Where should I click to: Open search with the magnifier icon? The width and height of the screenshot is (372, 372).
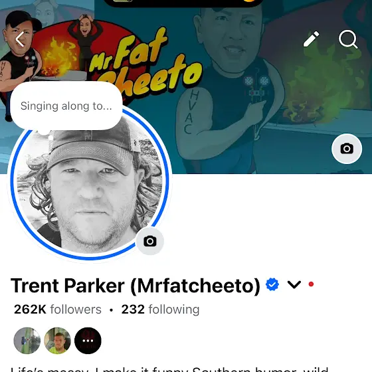(x=348, y=39)
